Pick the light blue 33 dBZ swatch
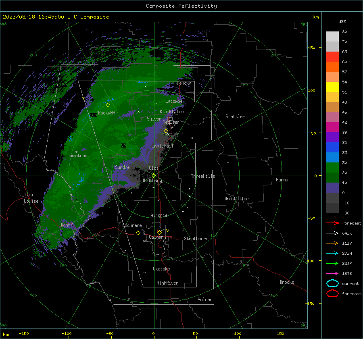This screenshot has height=339, width=363. [x=332, y=157]
